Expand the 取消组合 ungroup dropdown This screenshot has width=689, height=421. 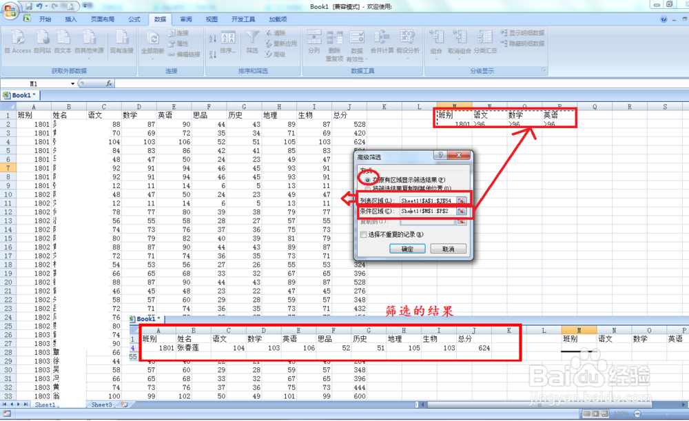click(x=459, y=58)
